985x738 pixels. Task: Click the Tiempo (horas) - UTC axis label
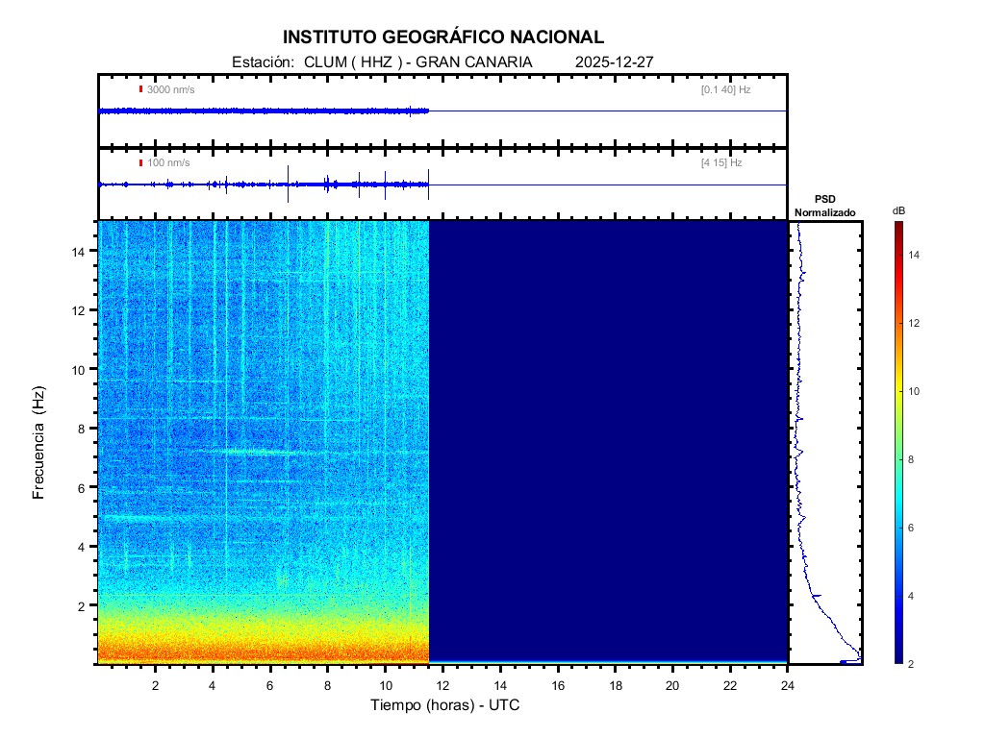pos(445,705)
